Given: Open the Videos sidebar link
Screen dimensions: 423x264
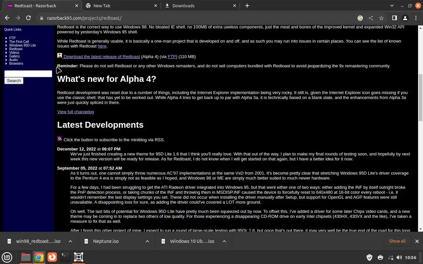Looking at the screenshot, I should [x=14, y=52].
